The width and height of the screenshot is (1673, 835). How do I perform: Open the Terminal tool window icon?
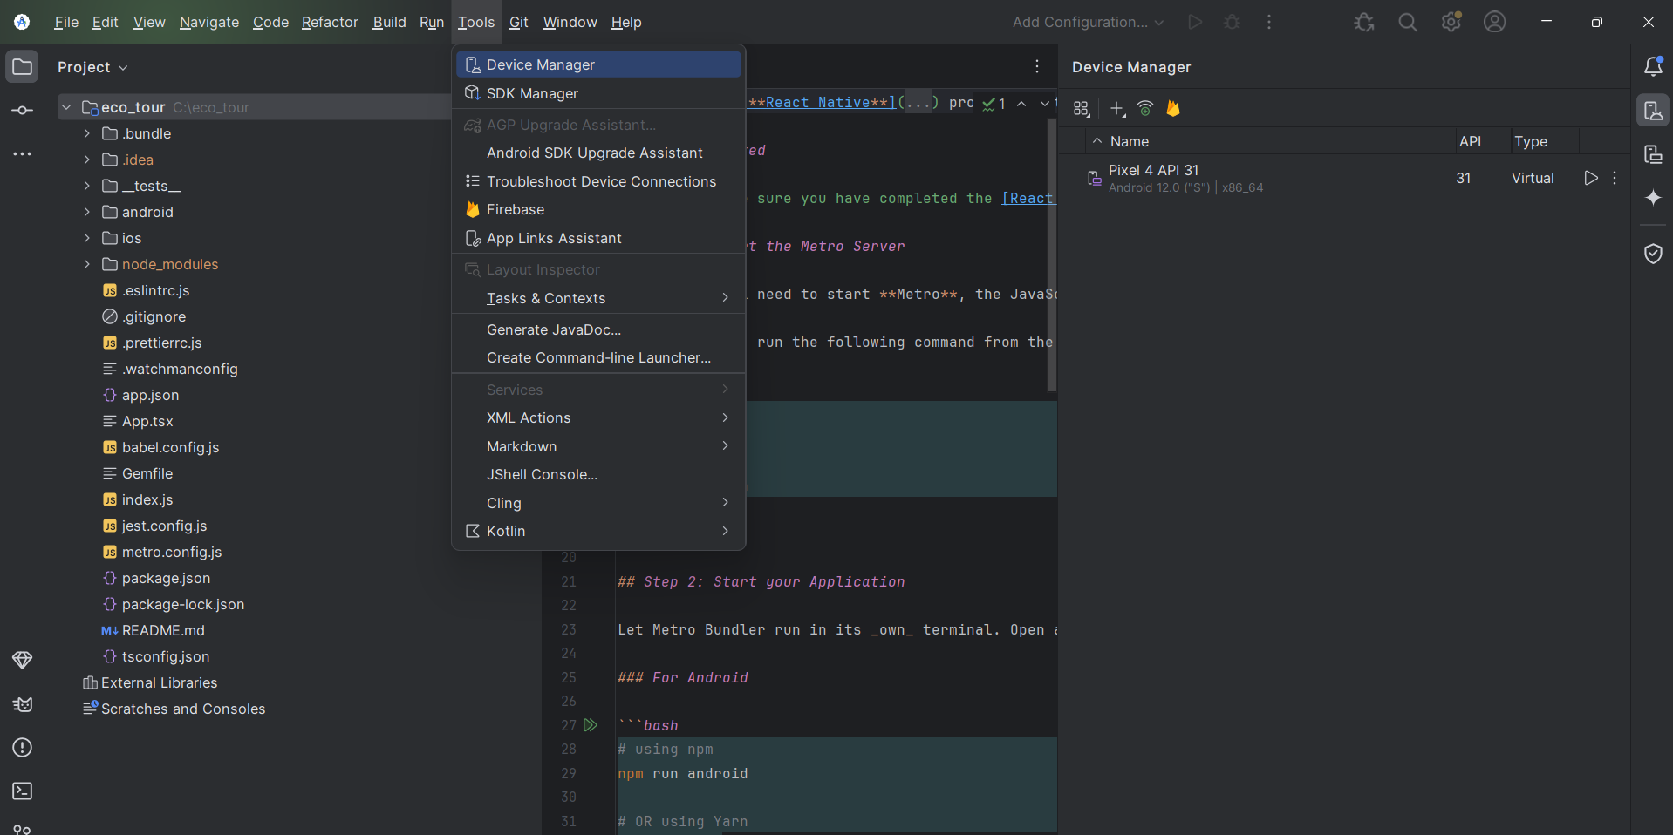pos(23,791)
